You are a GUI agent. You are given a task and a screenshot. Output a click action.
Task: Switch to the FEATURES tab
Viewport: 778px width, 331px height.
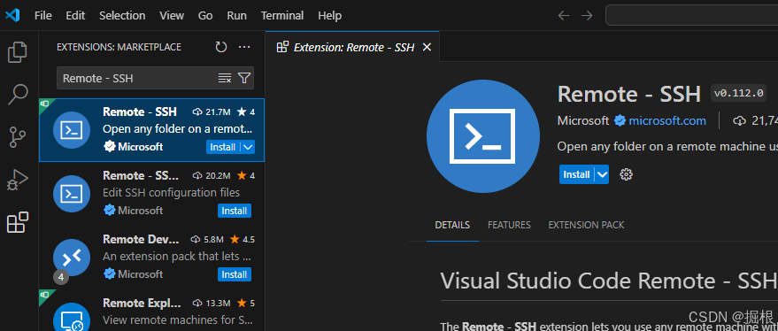click(509, 225)
